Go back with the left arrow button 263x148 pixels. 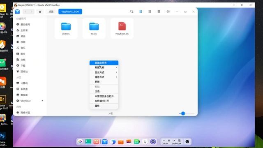tap(25, 12)
